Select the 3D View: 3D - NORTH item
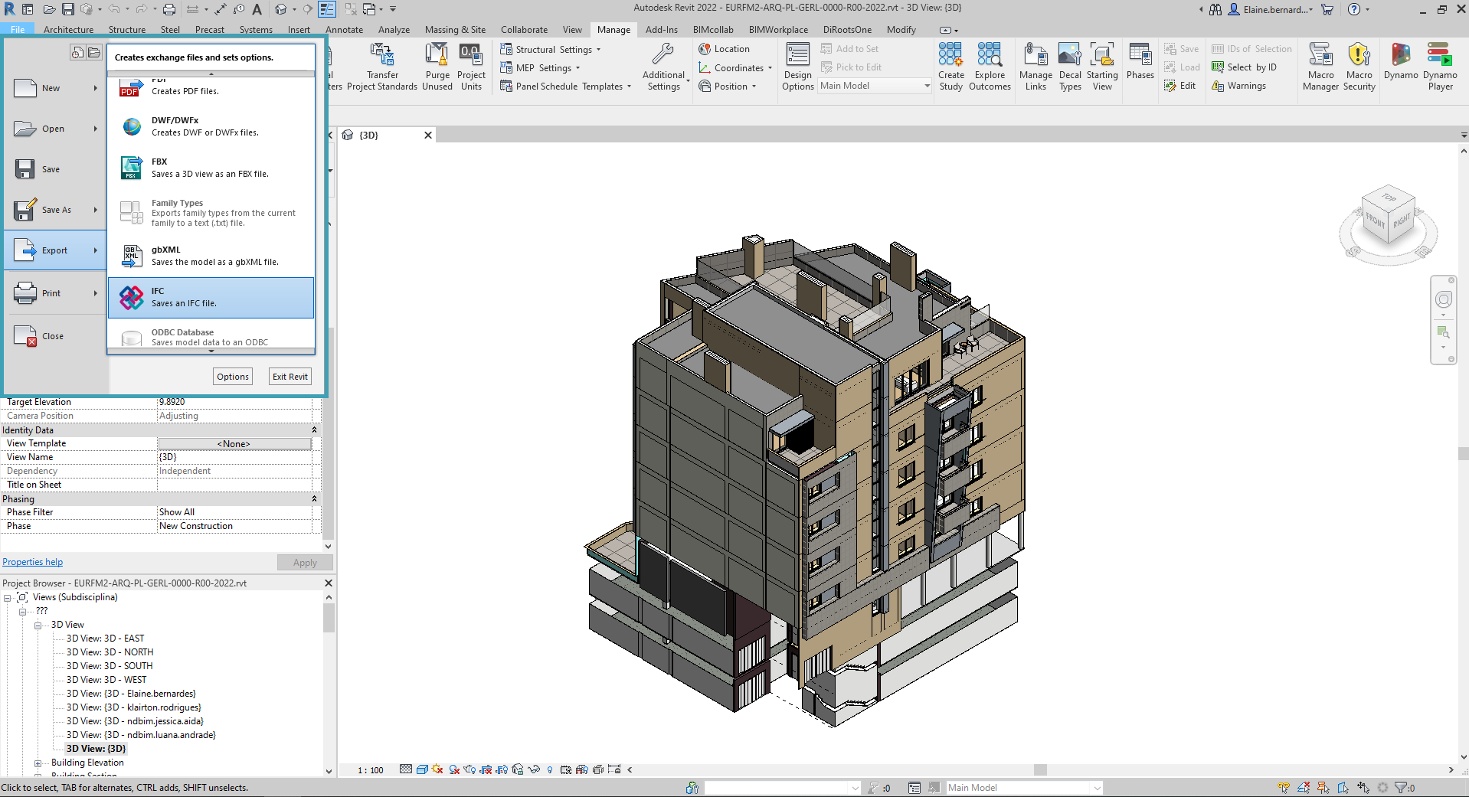 (110, 652)
